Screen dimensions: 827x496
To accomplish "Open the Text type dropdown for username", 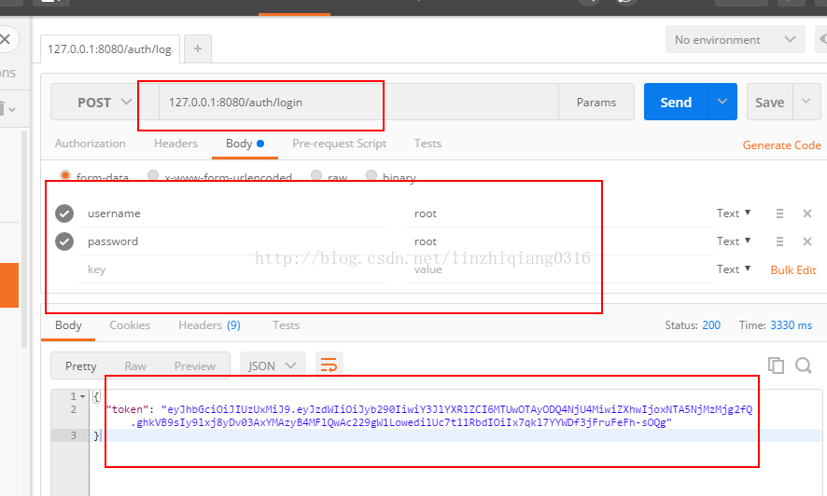I will tap(733, 214).
